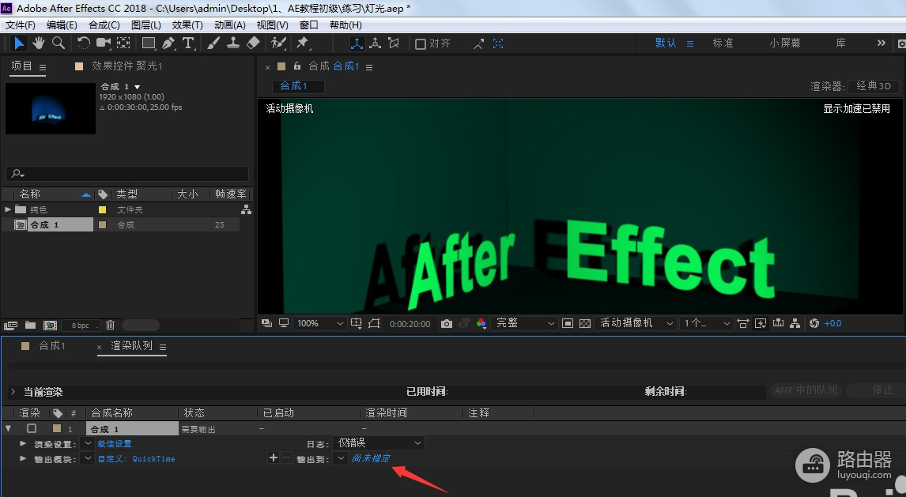The image size is (906, 497).
Task: Select the Zoom magnifier tool
Action: point(59,43)
